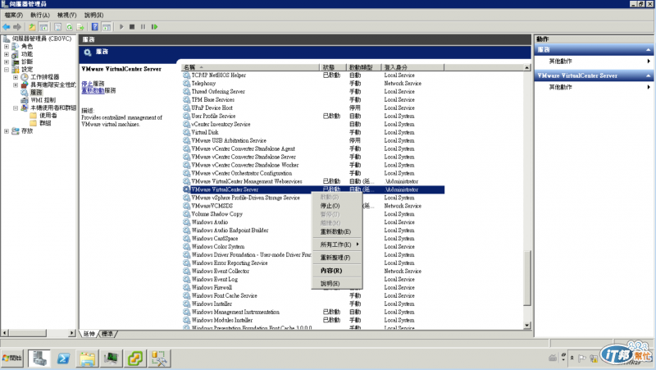This screenshot has height=370, width=656.
Task: Collapse the 設定 (Configuration) tree node
Action: point(7,70)
